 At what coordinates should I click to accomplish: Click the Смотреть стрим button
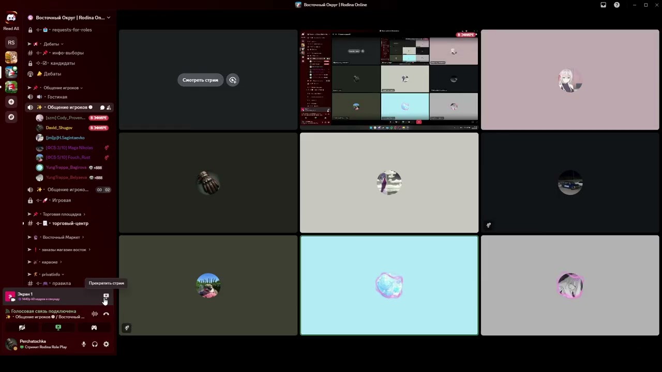point(200,80)
